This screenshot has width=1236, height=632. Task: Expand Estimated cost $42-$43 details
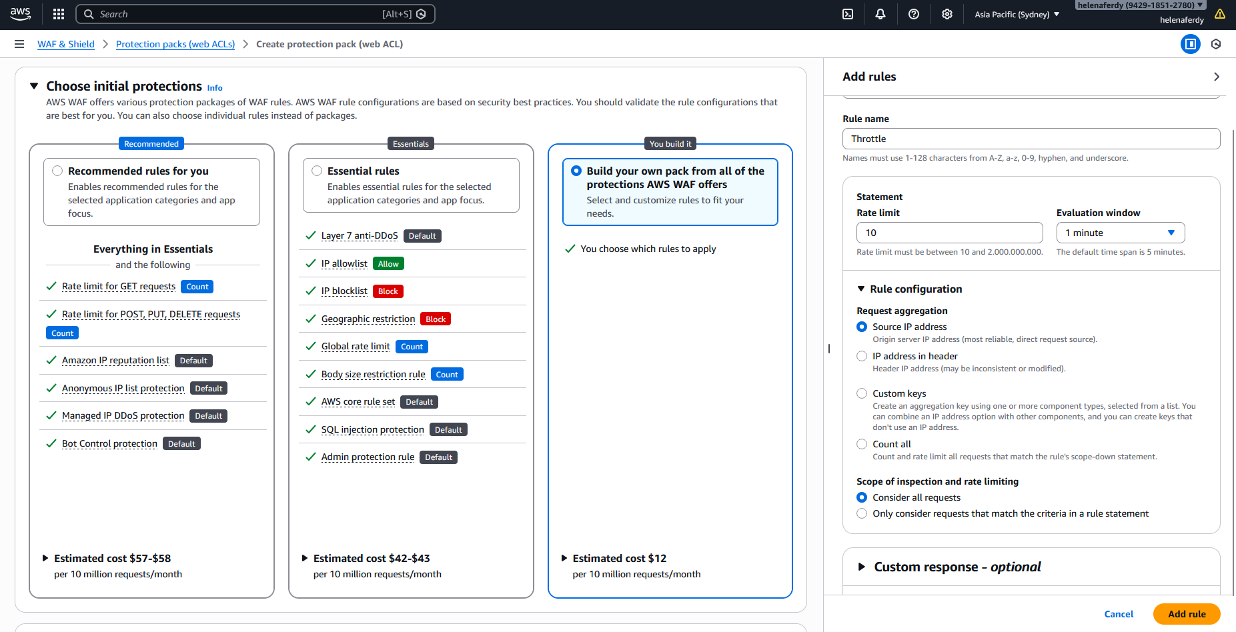(x=305, y=558)
